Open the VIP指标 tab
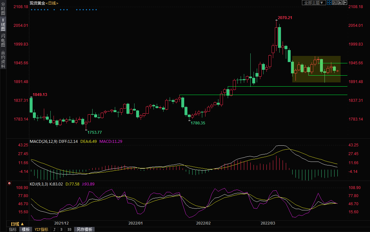Image resolution: width=370 pixels, height=232 pixels. 41,229
